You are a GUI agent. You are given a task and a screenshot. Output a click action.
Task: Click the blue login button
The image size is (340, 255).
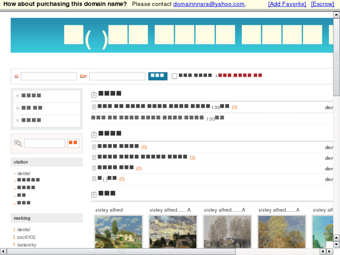pyautogui.click(x=158, y=76)
